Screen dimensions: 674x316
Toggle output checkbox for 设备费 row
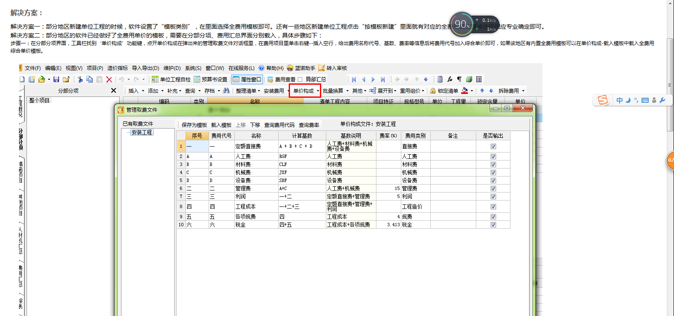coord(493,181)
